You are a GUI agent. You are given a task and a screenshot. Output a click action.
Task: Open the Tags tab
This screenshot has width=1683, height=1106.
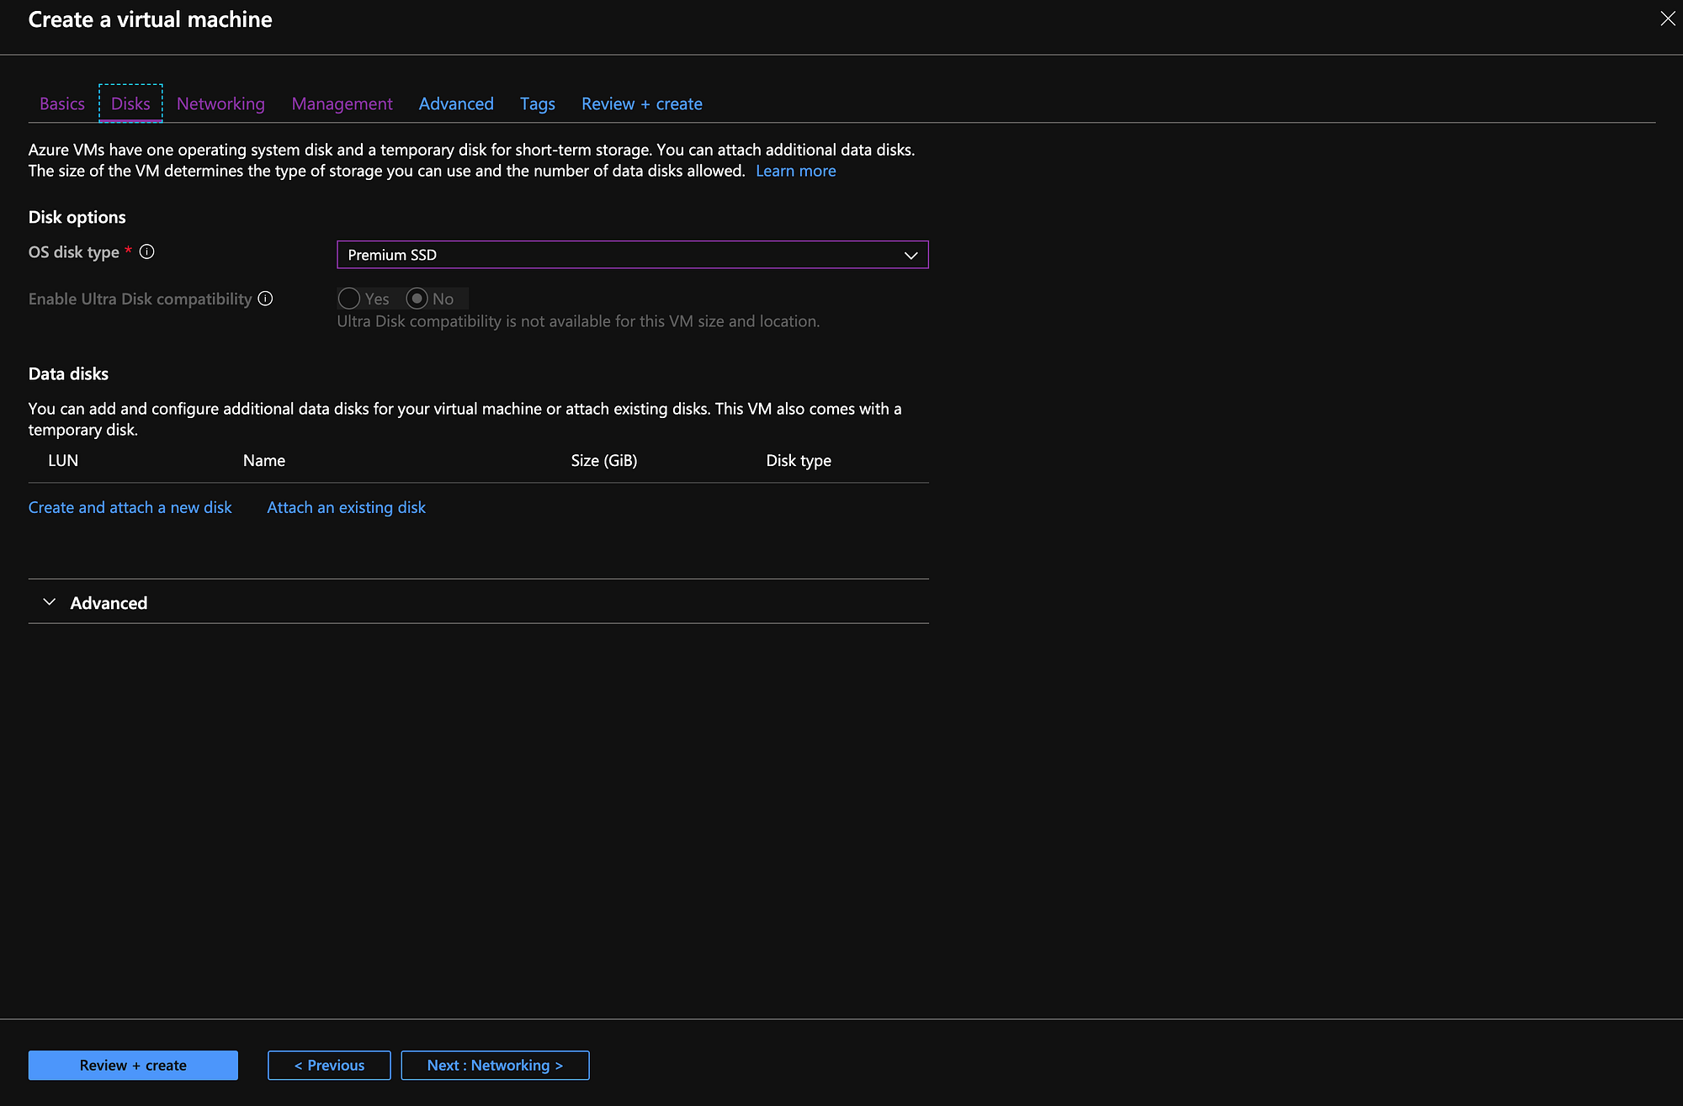coord(537,103)
